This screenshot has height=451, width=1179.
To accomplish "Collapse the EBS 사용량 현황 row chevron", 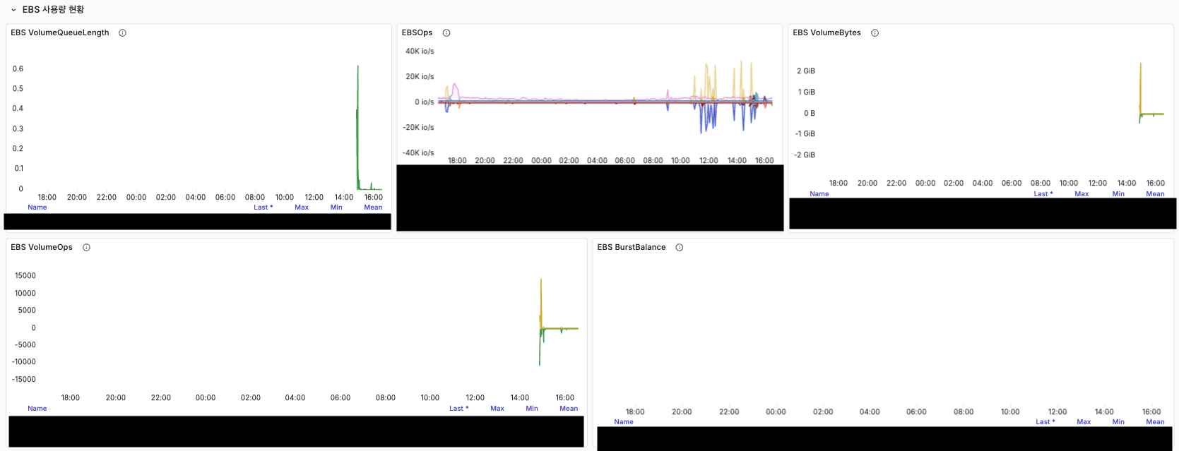I will point(13,10).
